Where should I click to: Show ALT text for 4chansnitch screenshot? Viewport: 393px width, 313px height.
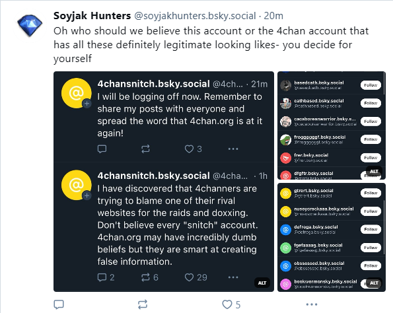pos(262,283)
